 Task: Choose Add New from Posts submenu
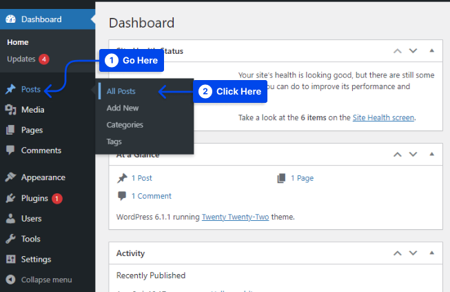[123, 108]
